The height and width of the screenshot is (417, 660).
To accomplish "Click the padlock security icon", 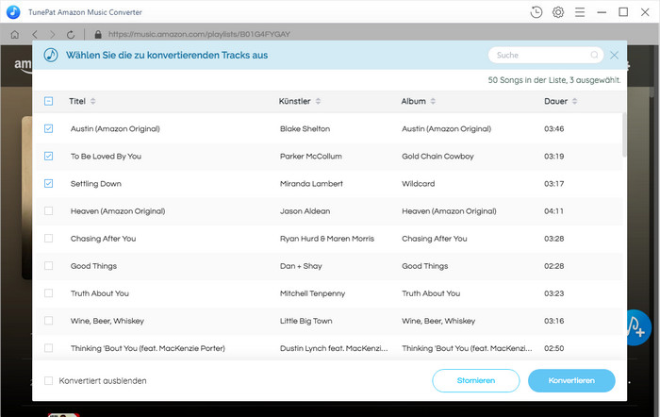I will 98,35.
